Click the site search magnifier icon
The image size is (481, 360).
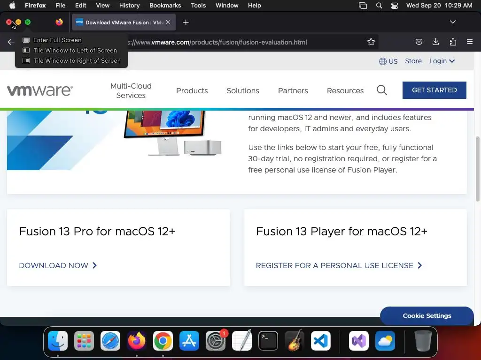(x=381, y=90)
